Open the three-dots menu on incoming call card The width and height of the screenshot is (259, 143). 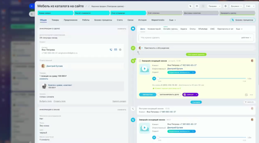point(251,95)
